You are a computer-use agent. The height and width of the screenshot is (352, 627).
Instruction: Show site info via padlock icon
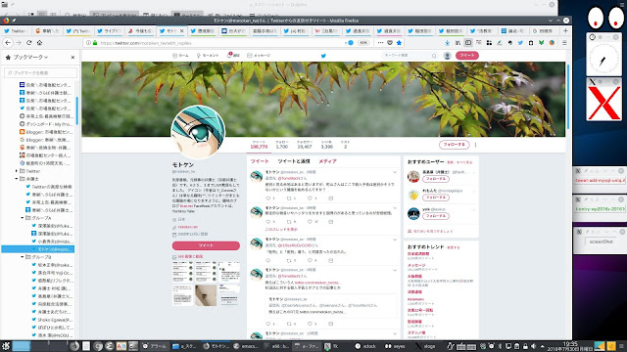(95, 43)
